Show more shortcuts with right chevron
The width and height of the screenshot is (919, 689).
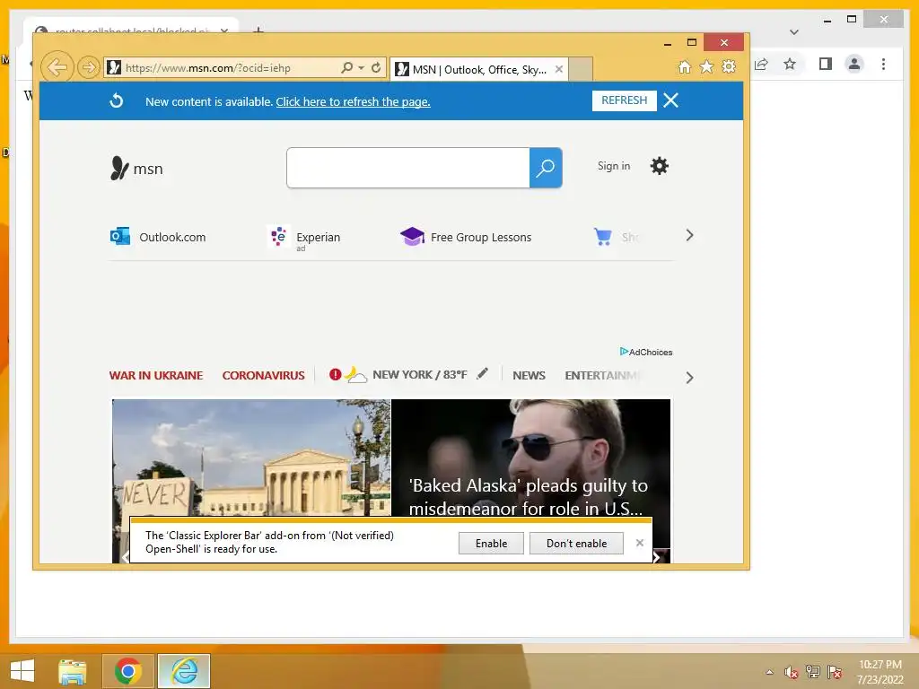(x=689, y=236)
